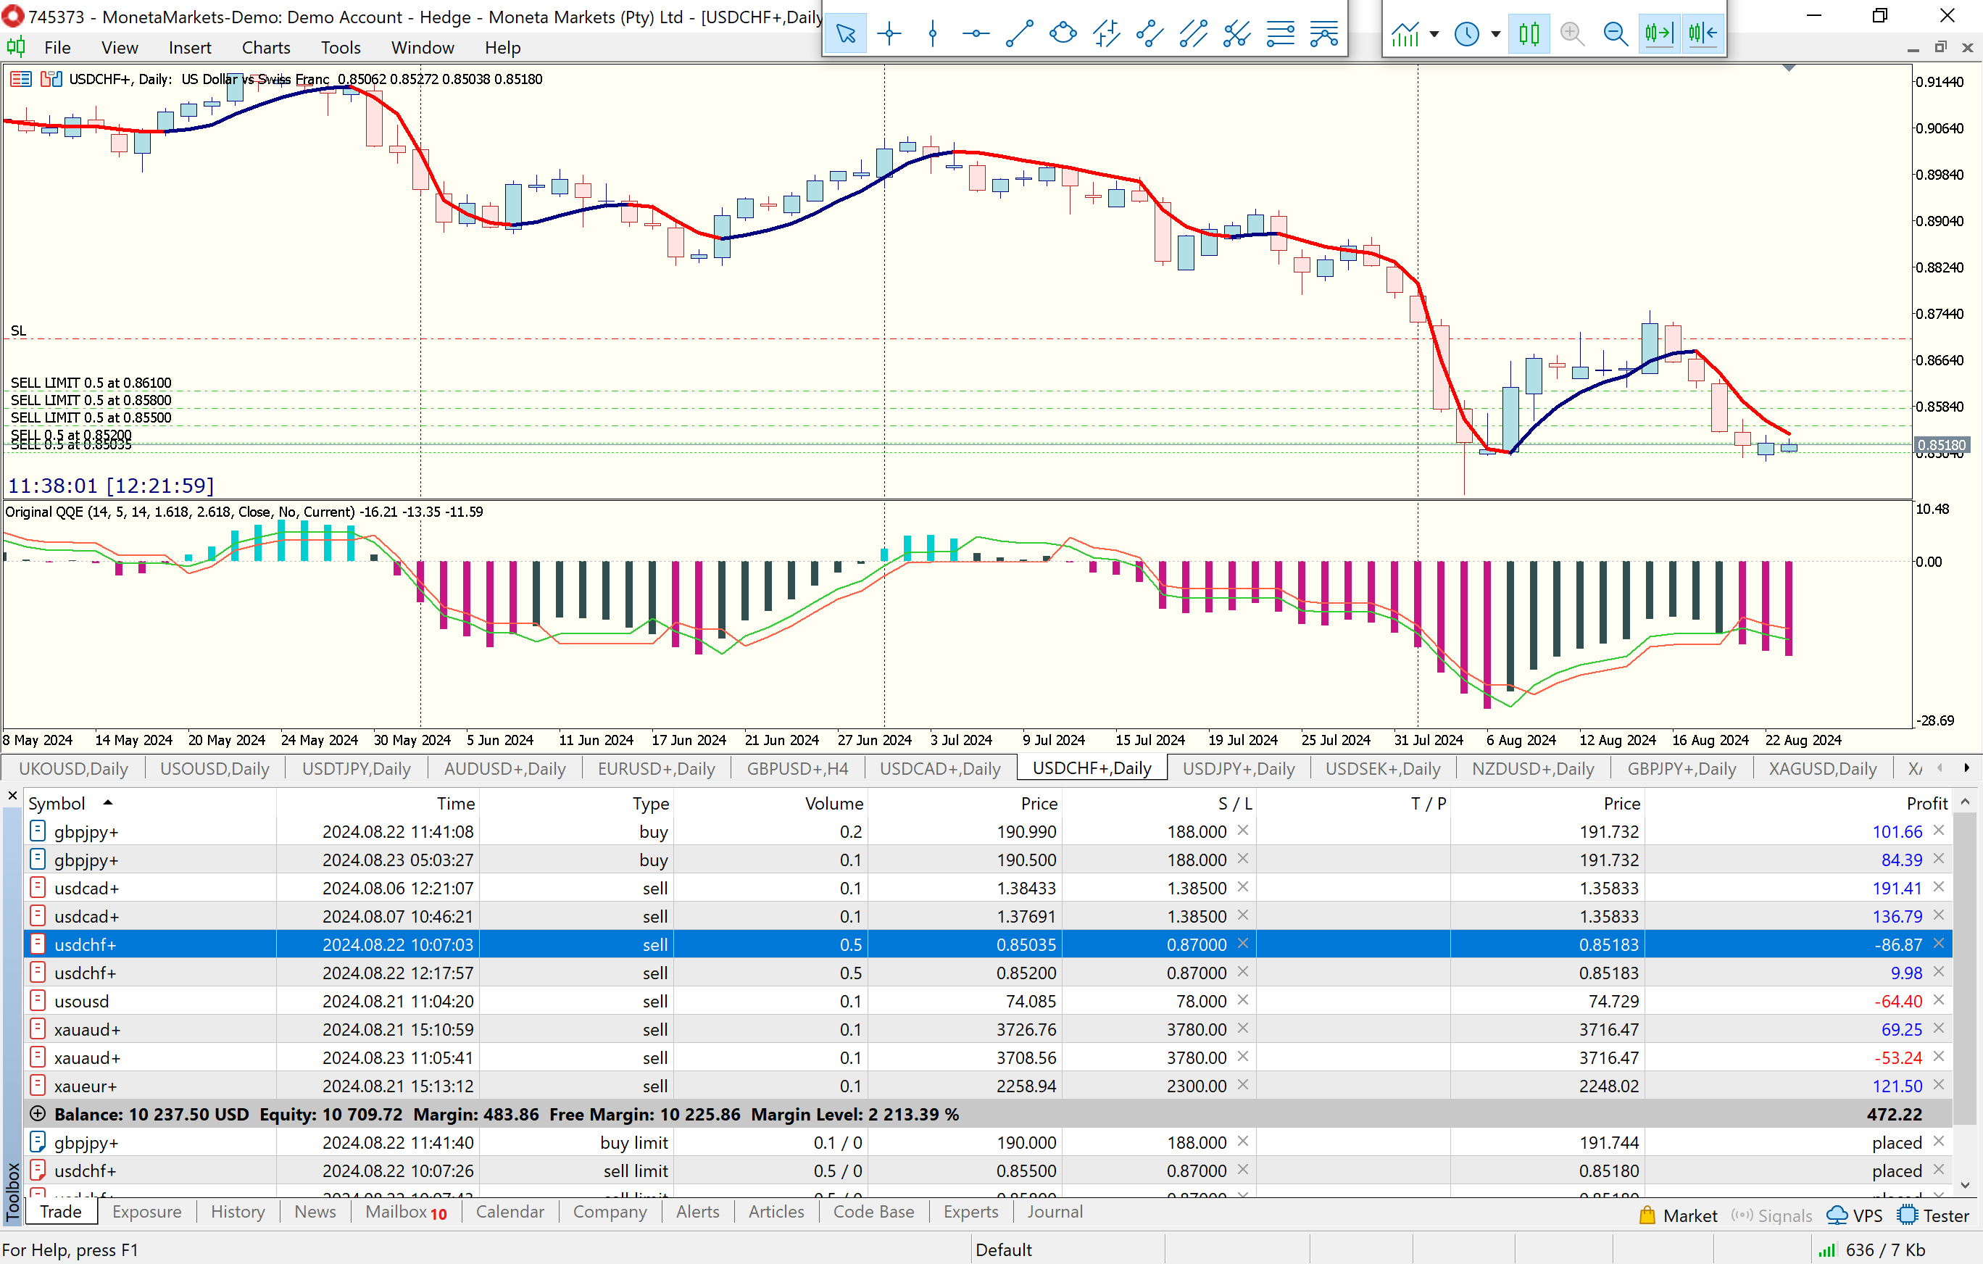Viewport: 1983px width, 1264px height.
Task: Toggle chart auto-scroll to latest bar
Action: [x=1658, y=34]
